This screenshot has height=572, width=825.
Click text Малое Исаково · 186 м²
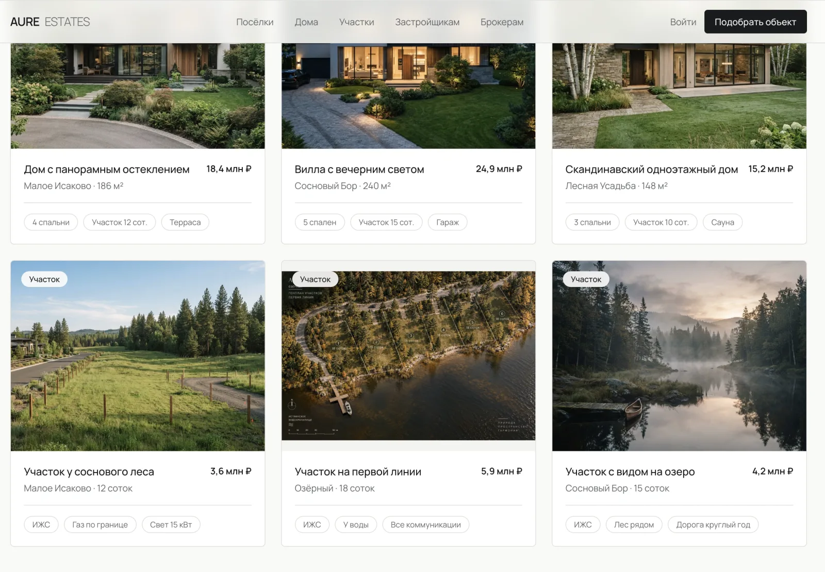click(74, 186)
